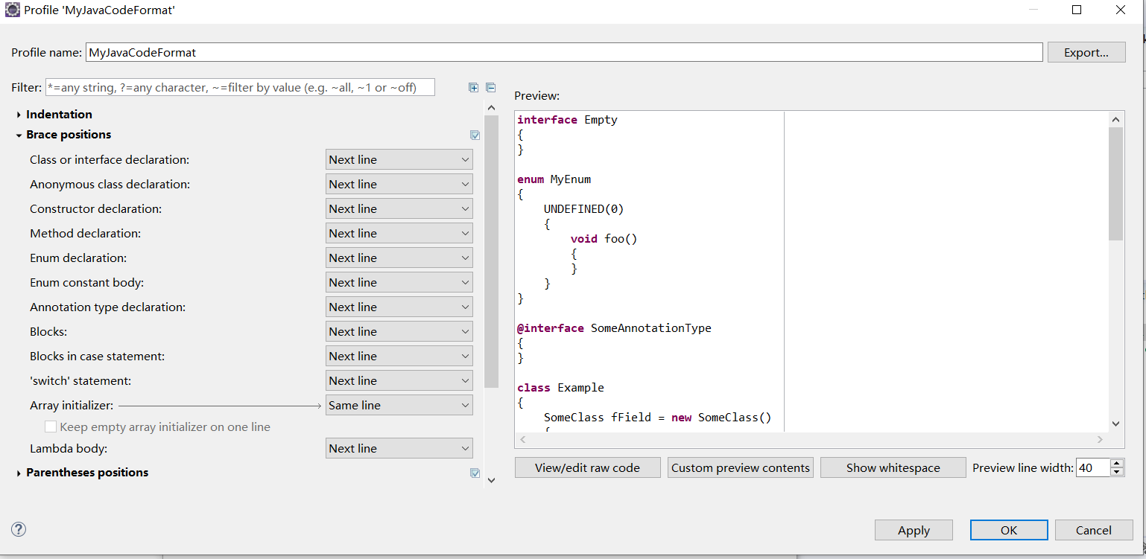This screenshot has width=1146, height=559.
Task: Open the Constructor declaration dropdown
Action: coord(399,208)
